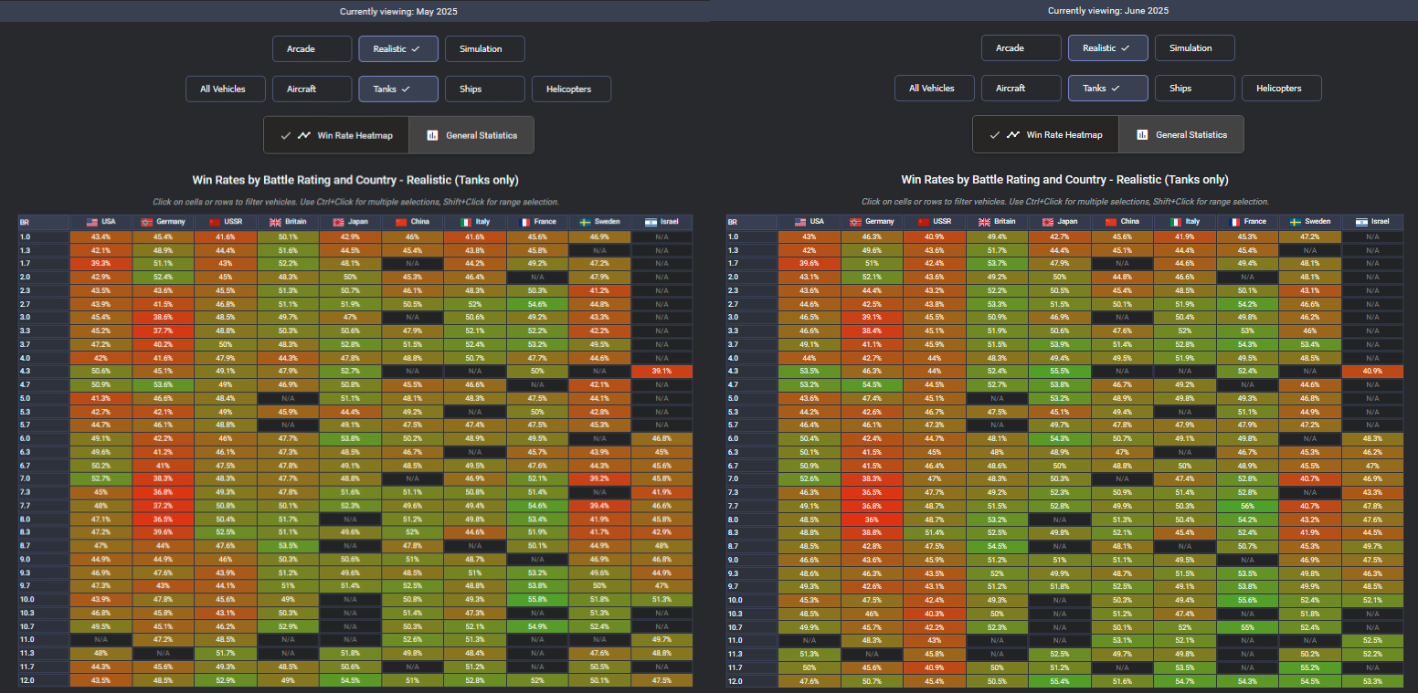Click the USA flag icon in June panel

coord(800,221)
